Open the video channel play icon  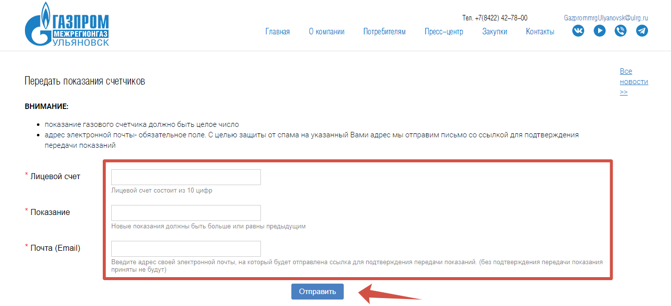(x=600, y=31)
